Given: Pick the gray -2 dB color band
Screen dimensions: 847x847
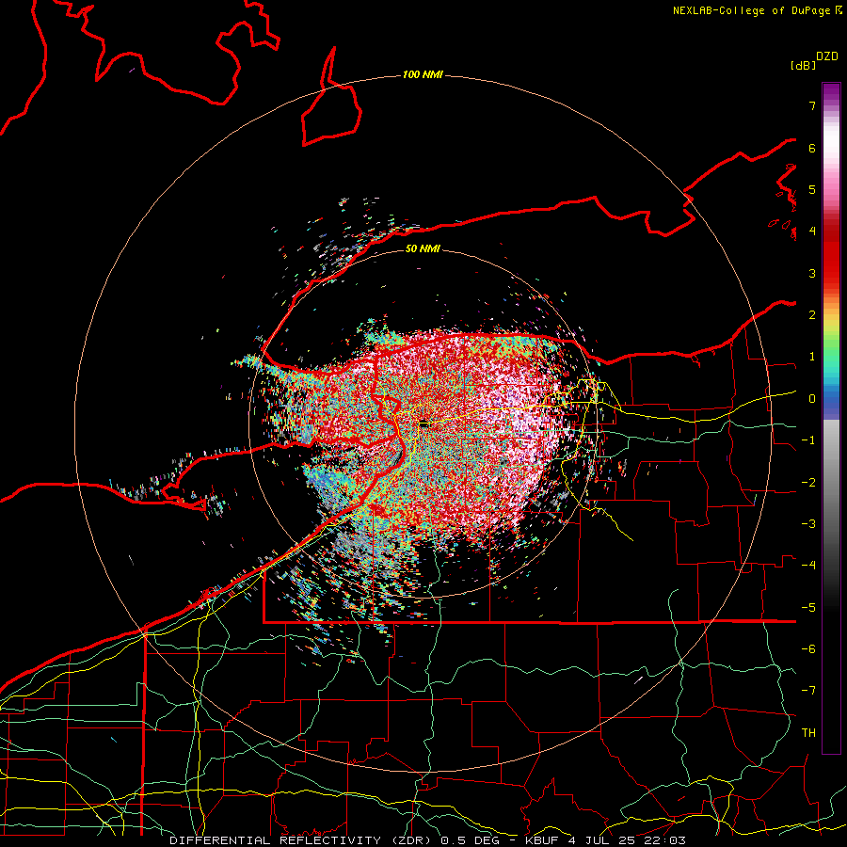Looking at the screenshot, I should pos(831,483).
